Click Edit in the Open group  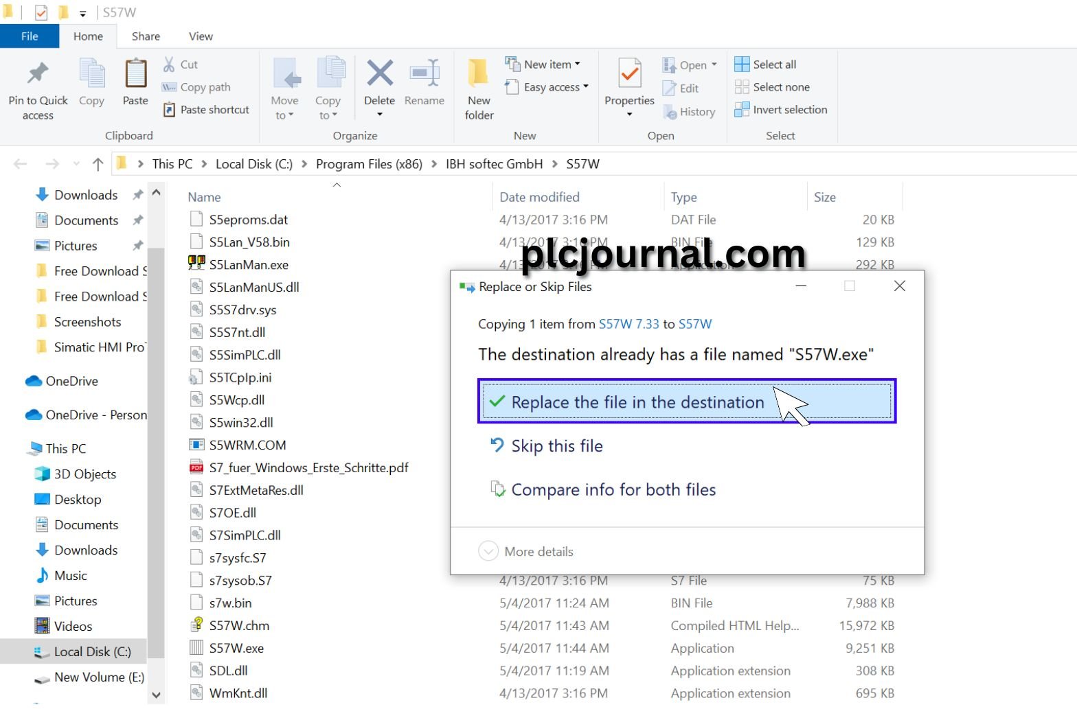pyautogui.click(x=681, y=89)
